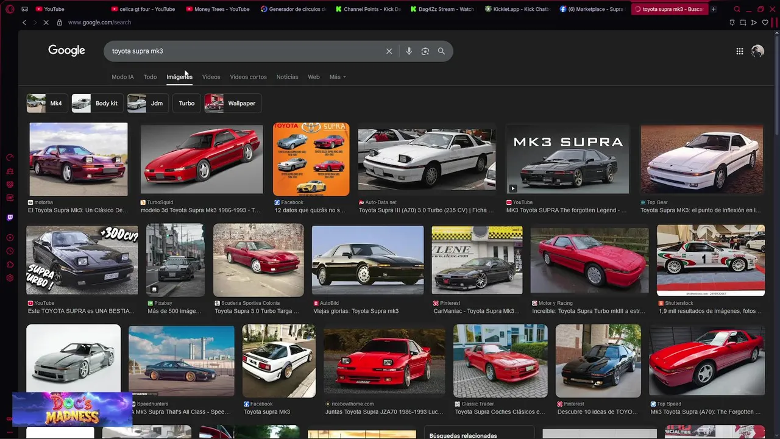This screenshot has height=439, width=780.
Task: Open the sidebar player icon
Action: 10,237
